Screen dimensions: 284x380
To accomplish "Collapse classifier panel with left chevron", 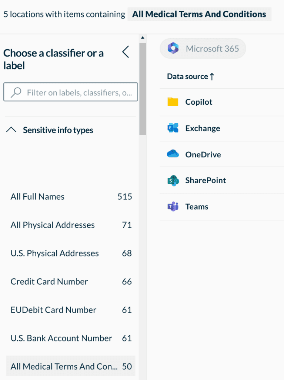I will coord(126,52).
